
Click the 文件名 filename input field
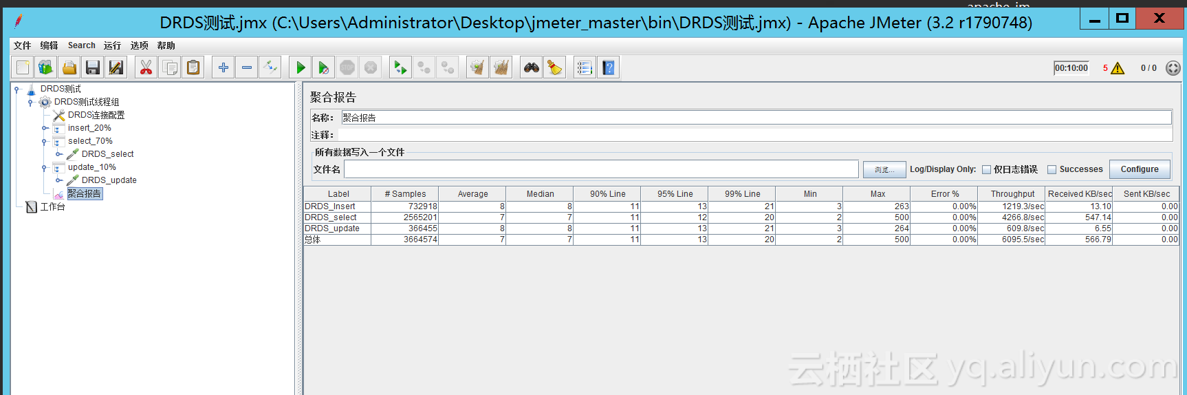coord(601,169)
